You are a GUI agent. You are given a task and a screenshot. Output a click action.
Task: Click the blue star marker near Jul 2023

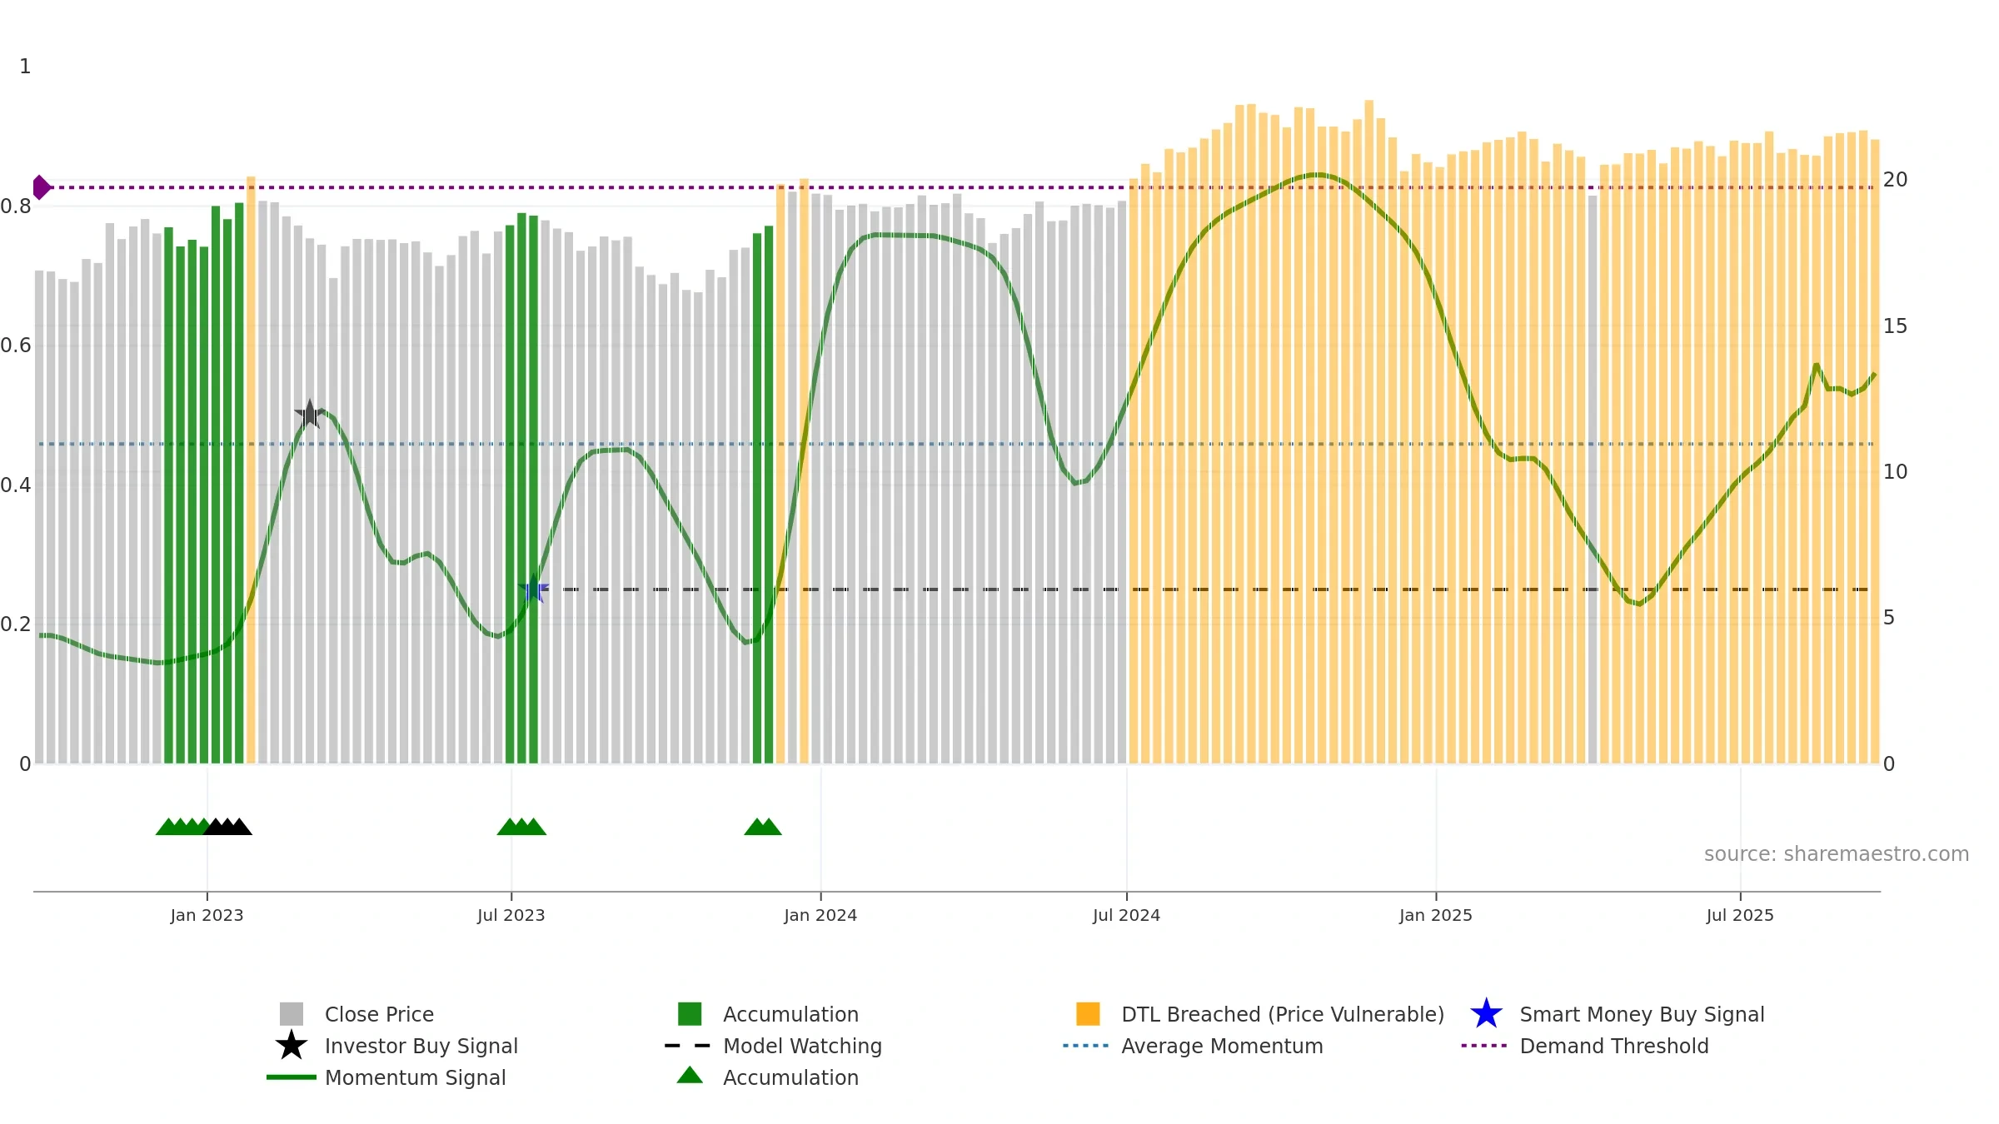pos(533,589)
